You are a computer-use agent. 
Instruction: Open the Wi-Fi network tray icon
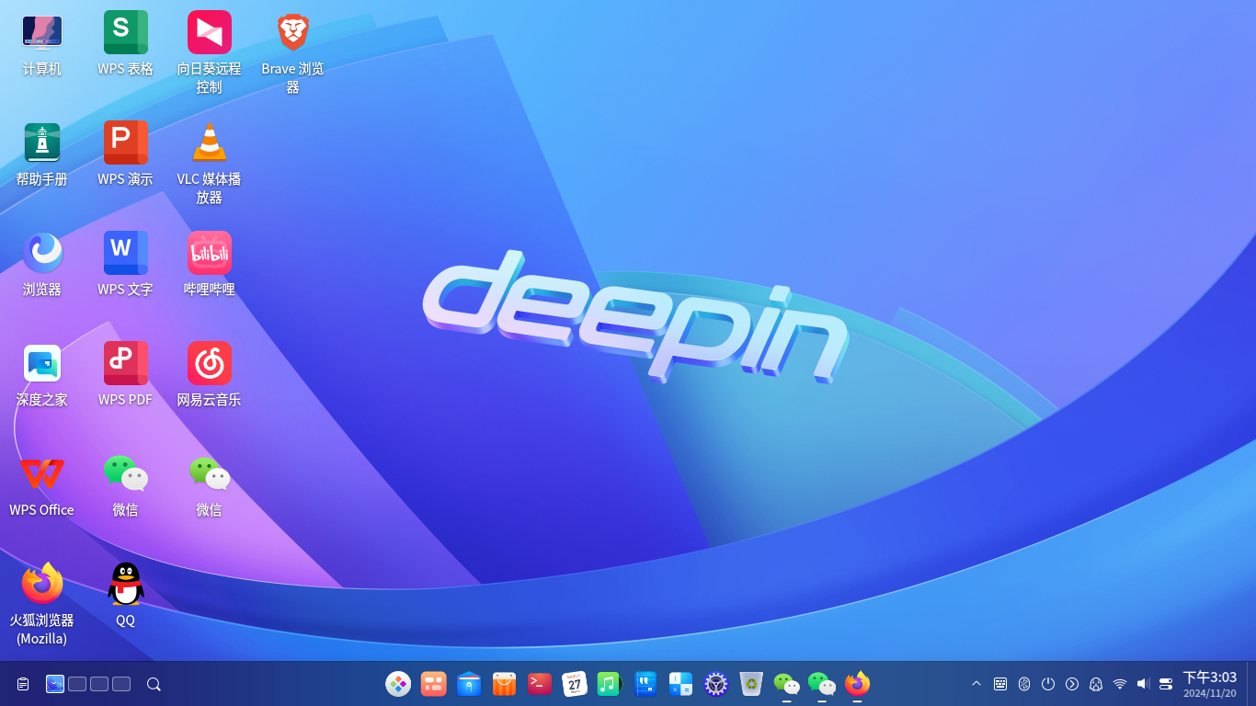click(x=1120, y=684)
